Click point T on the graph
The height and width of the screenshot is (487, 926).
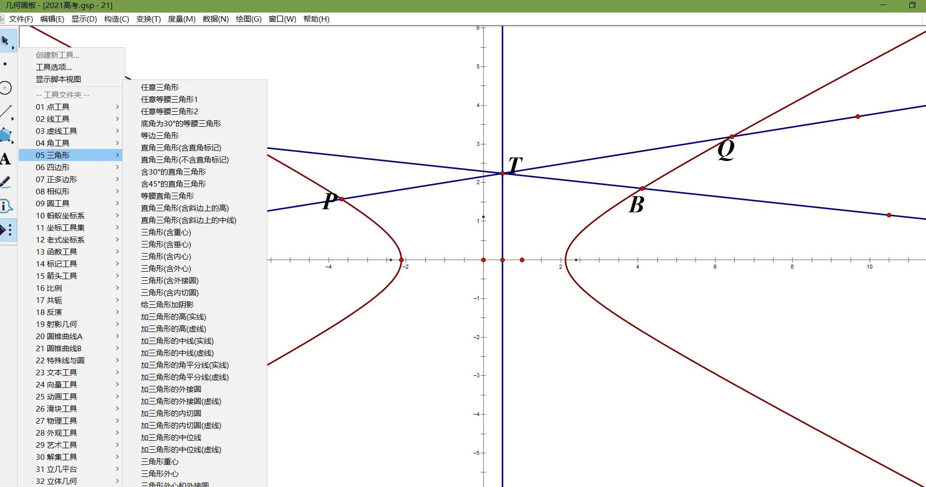pyautogui.click(x=502, y=173)
